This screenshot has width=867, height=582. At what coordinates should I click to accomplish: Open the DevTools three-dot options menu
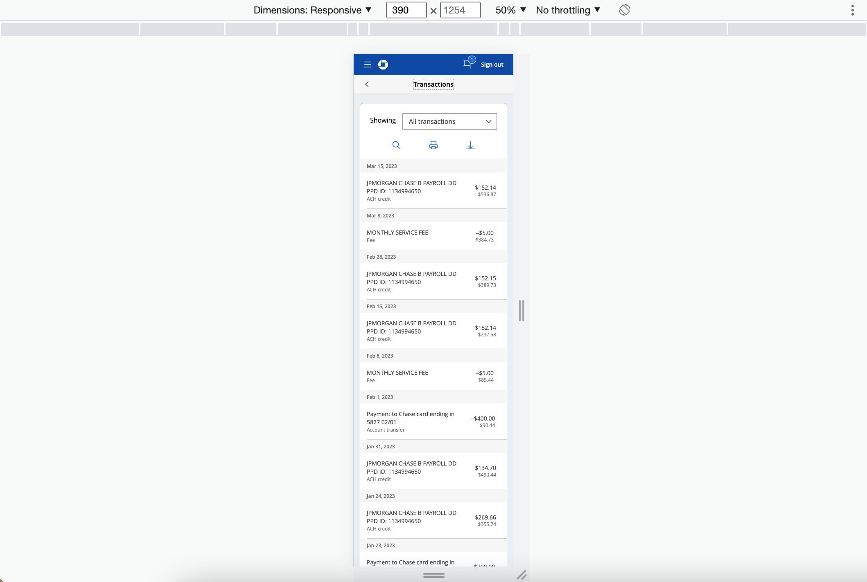point(852,10)
